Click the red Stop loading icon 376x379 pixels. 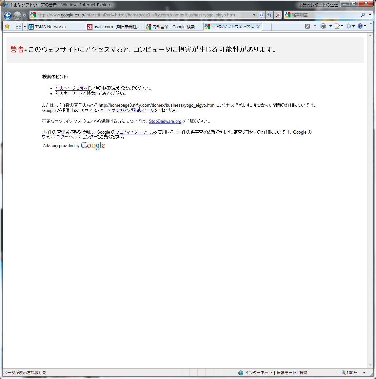click(x=278, y=15)
